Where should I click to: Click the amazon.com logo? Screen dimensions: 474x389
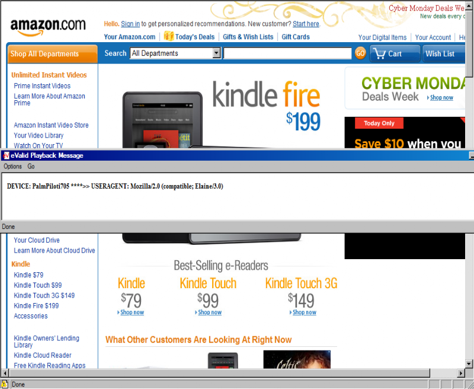coord(48,27)
